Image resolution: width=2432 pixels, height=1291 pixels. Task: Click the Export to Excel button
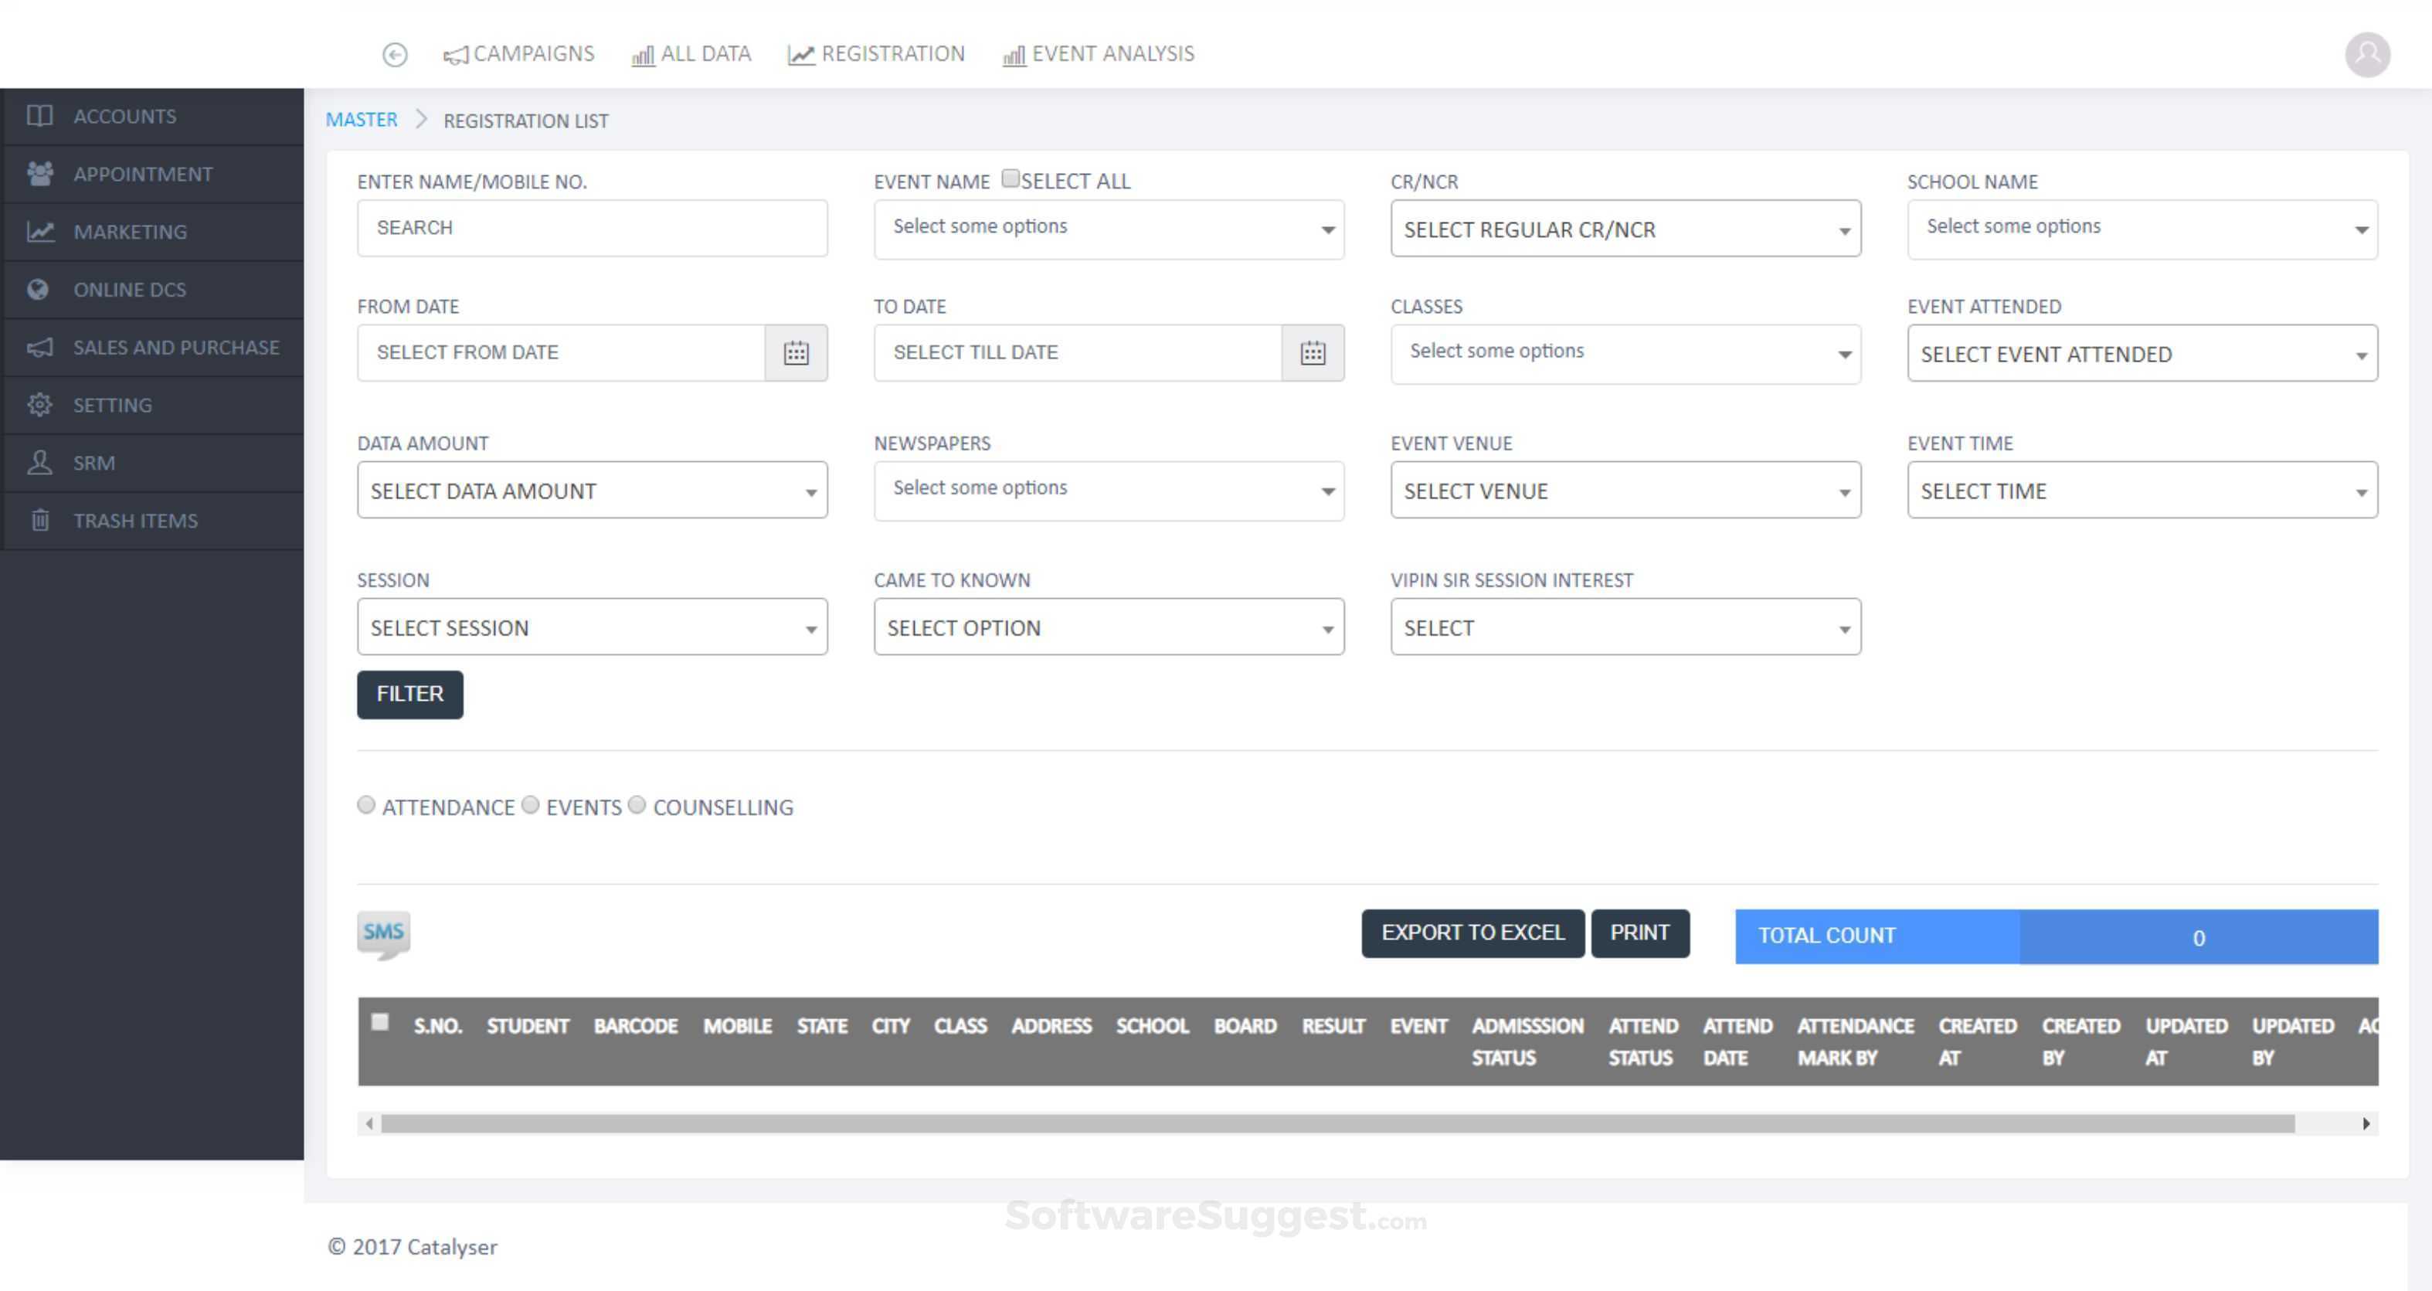(1472, 933)
